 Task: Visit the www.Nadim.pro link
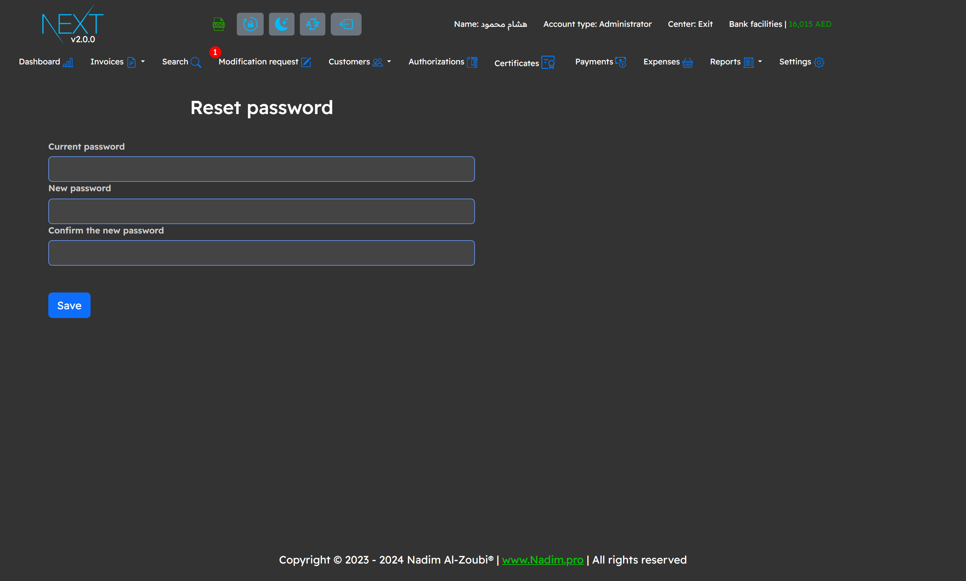click(542, 560)
